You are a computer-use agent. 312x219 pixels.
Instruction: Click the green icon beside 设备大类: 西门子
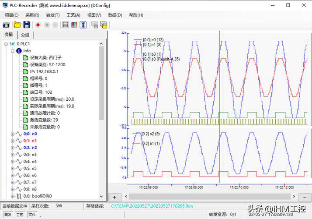25,58
